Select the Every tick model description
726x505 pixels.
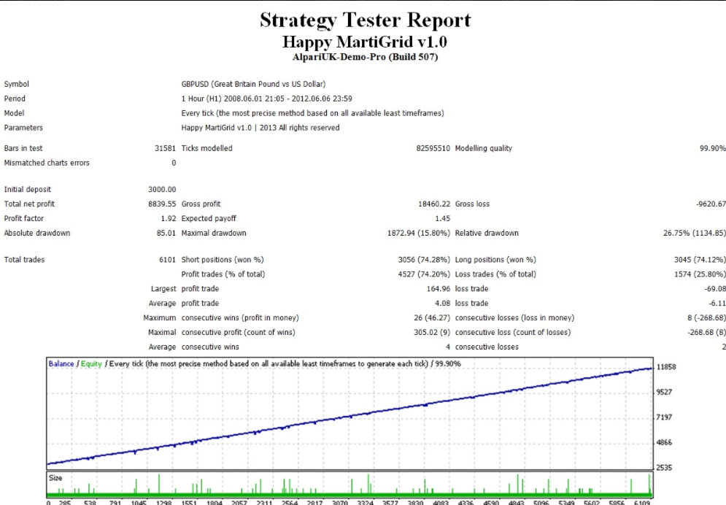tap(312, 113)
